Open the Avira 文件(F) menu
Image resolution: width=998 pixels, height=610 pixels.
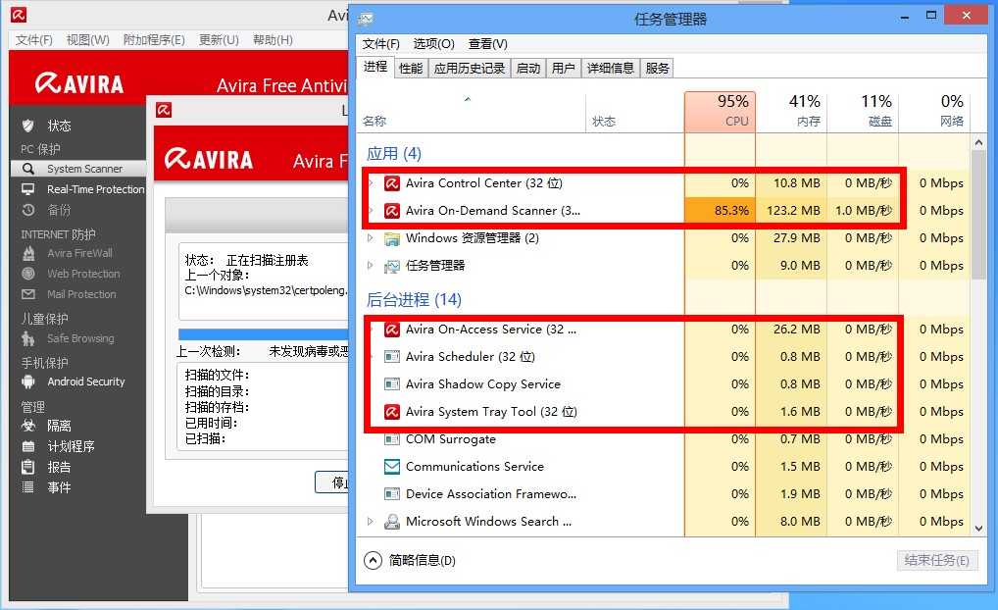(34, 40)
